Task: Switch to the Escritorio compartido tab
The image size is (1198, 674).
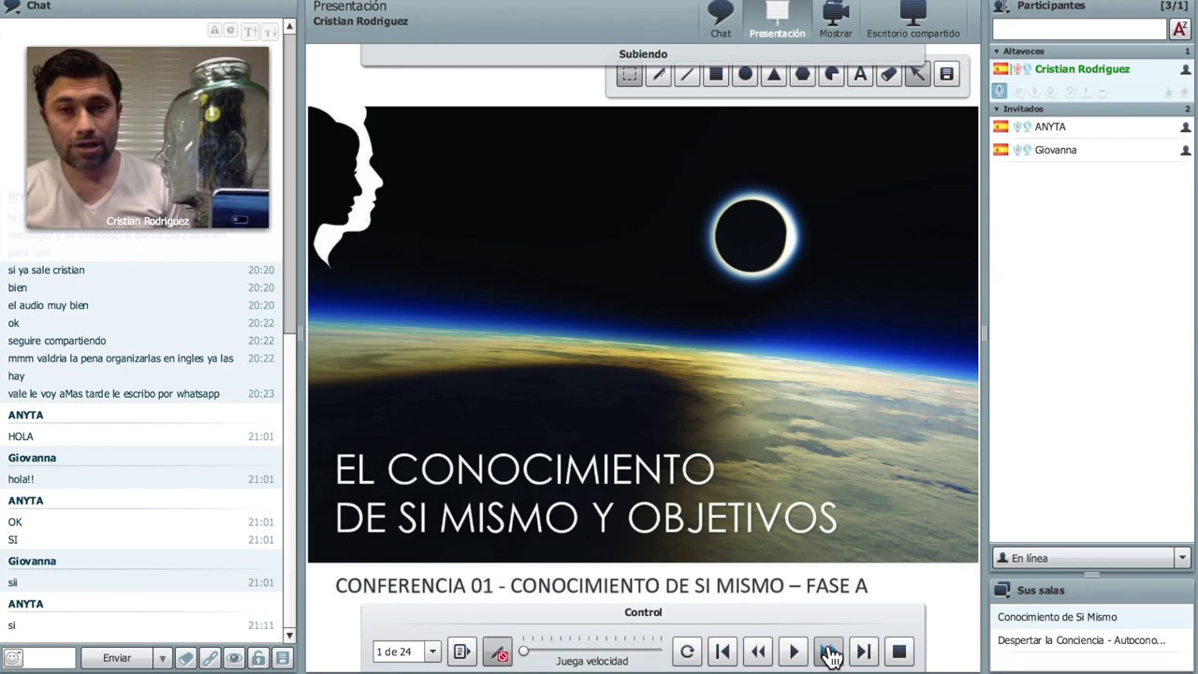Action: pyautogui.click(x=913, y=21)
